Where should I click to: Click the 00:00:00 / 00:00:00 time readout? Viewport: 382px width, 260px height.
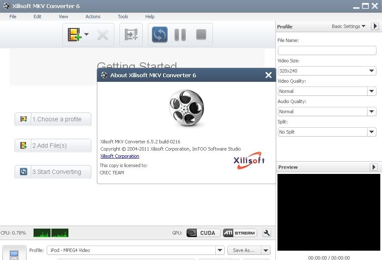click(x=329, y=257)
